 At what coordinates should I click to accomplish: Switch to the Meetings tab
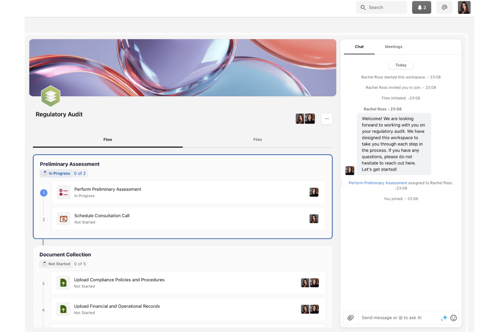point(393,47)
